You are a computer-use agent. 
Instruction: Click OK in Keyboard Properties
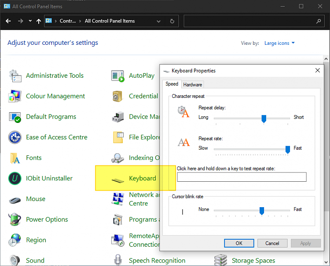click(x=239, y=243)
